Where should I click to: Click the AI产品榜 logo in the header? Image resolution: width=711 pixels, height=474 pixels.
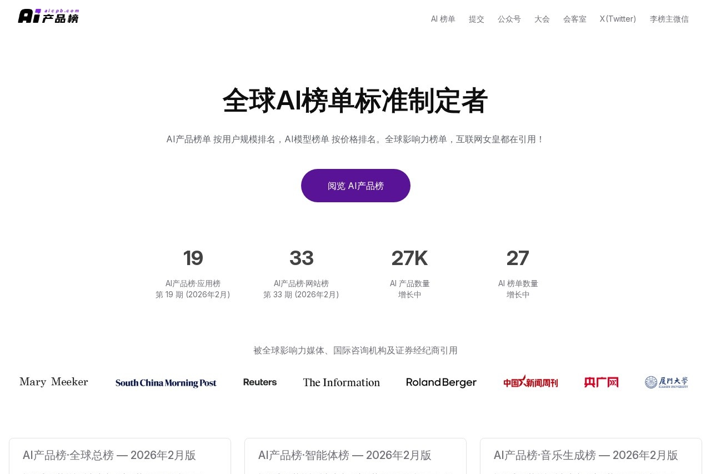[48, 16]
